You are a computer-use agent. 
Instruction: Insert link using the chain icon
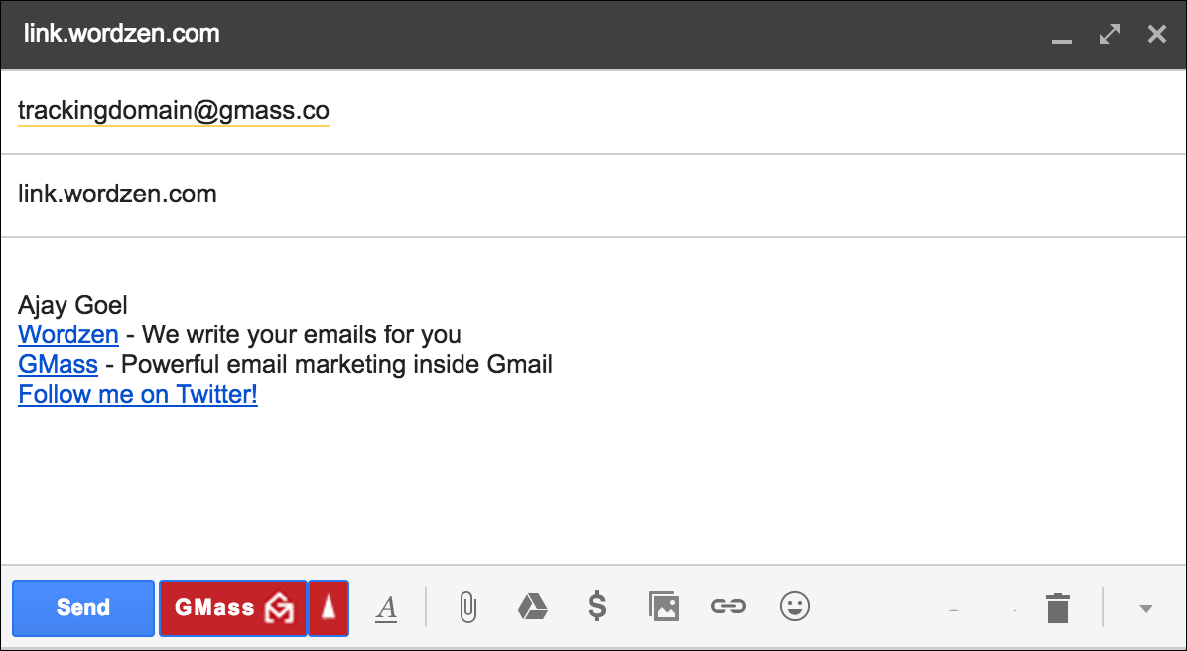point(728,607)
